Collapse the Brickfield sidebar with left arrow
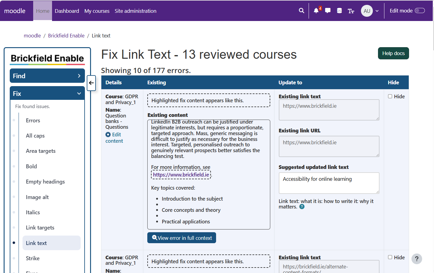The height and width of the screenshot is (273, 434). pos(91,83)
